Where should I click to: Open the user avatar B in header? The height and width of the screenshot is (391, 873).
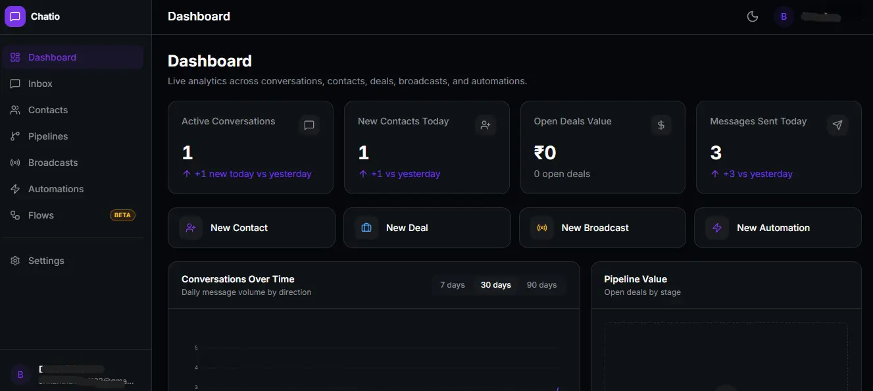[x=784, y=16]
